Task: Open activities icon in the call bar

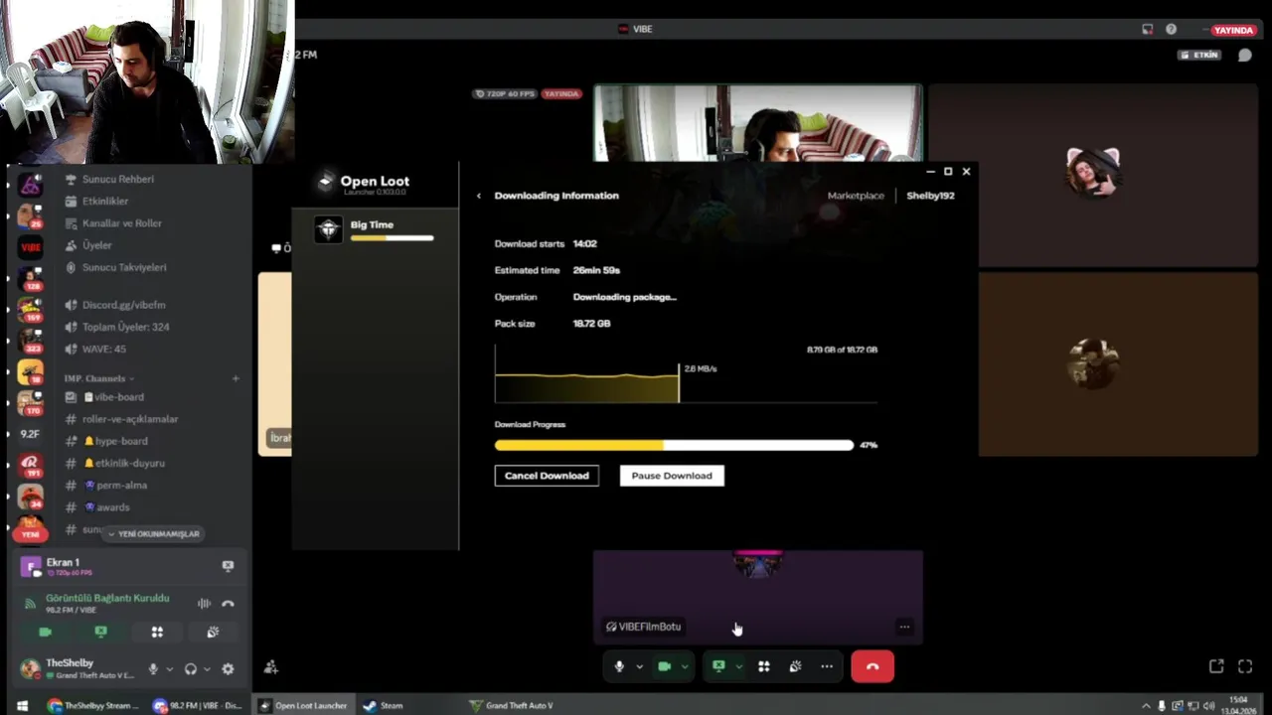Action: point(763,666)
